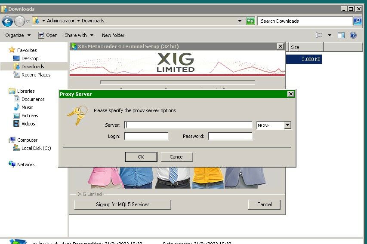Click the green Refresh button

[x=250, y=21]
